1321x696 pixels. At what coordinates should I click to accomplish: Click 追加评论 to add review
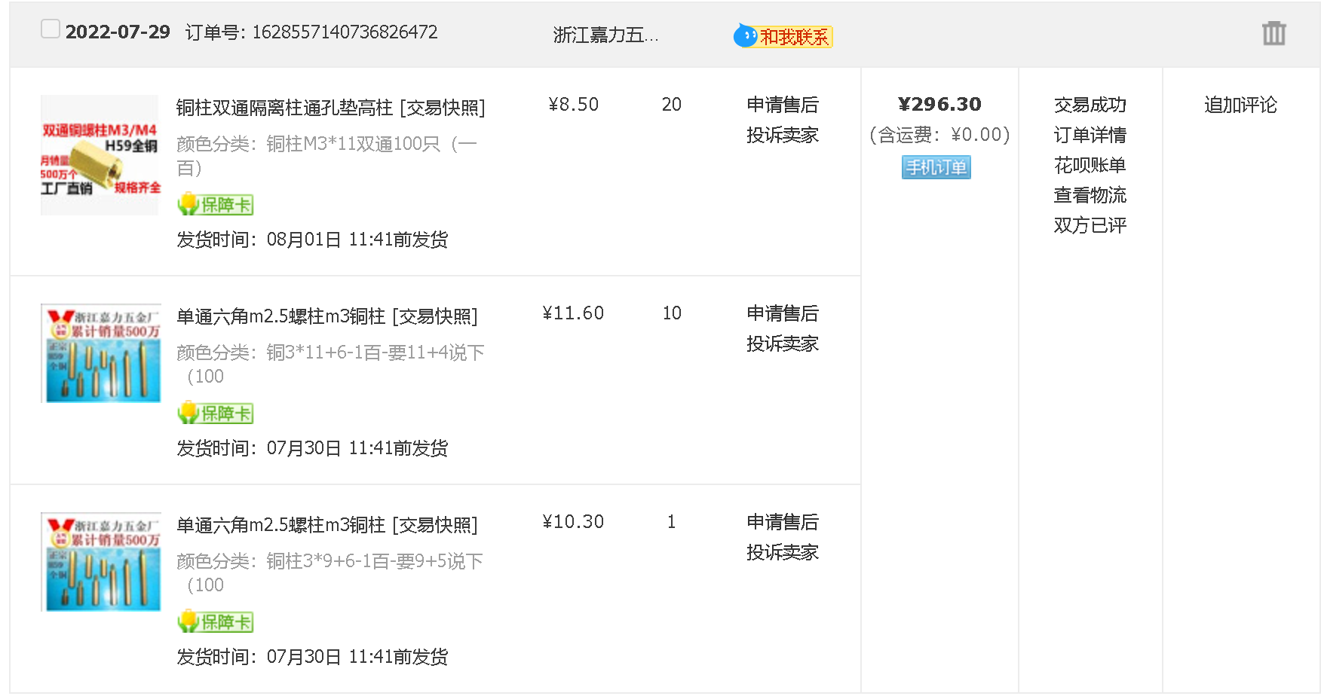(x=1240, y=105)
